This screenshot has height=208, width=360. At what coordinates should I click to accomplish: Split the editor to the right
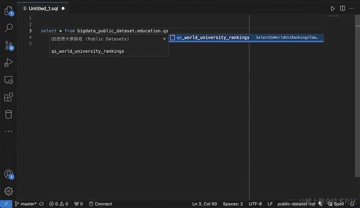[342, 8]
